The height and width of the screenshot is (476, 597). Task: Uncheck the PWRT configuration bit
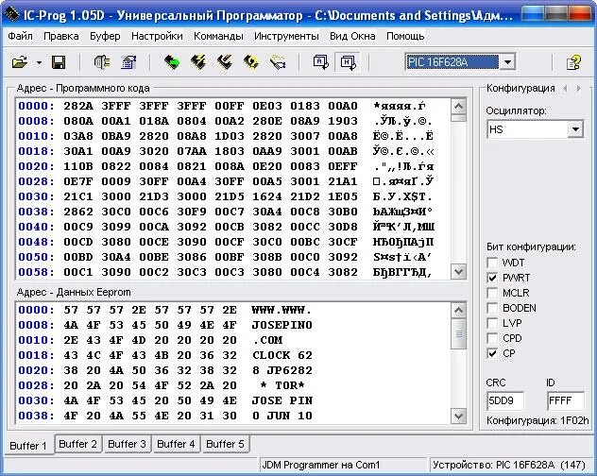pos(492,278)
